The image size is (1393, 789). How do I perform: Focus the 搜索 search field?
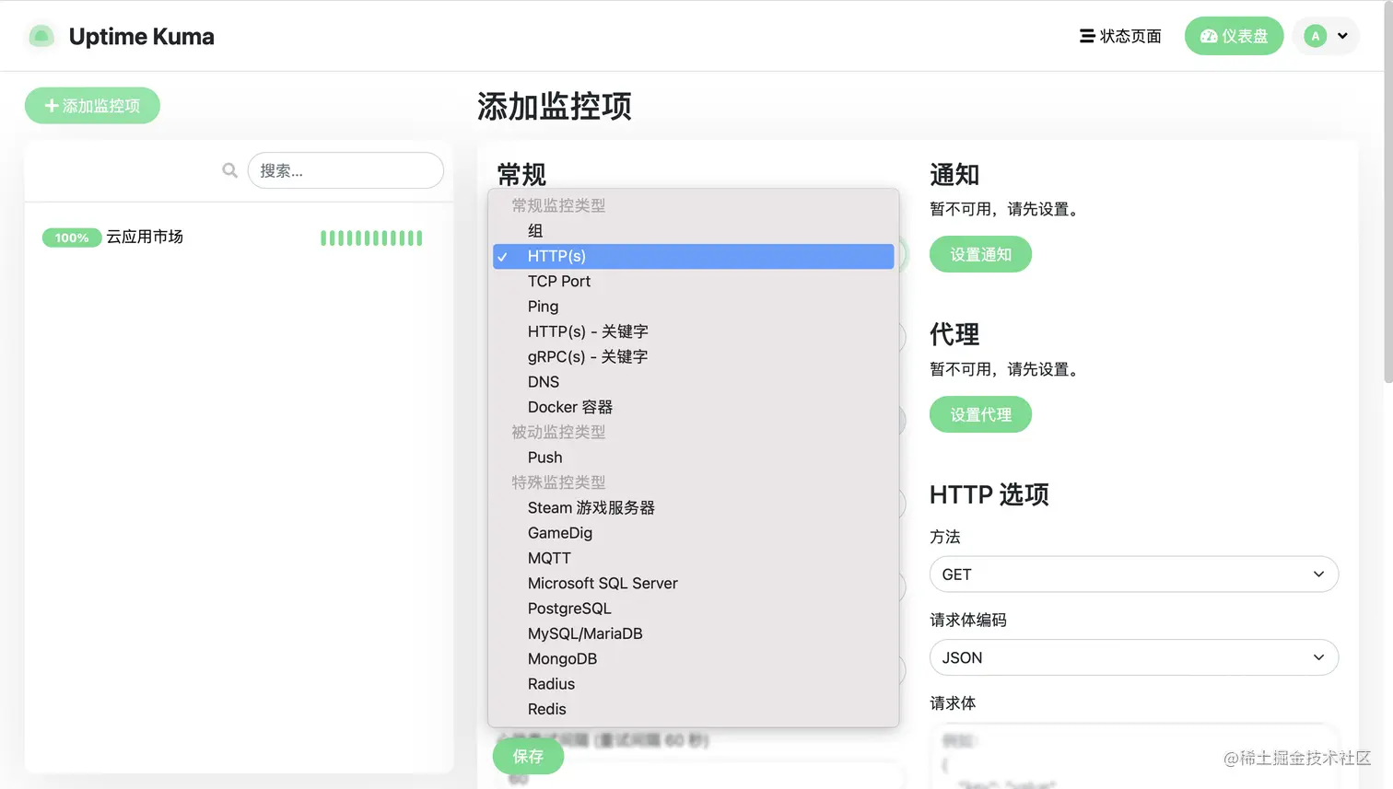pyautogui.click(x=345, y=170)
